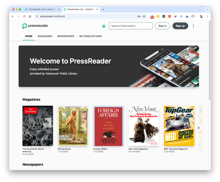Image resolution: width=220 pixels, height=182 pixels.
Task: Open the three-dot menu beside Sign up
Action: 193,26
